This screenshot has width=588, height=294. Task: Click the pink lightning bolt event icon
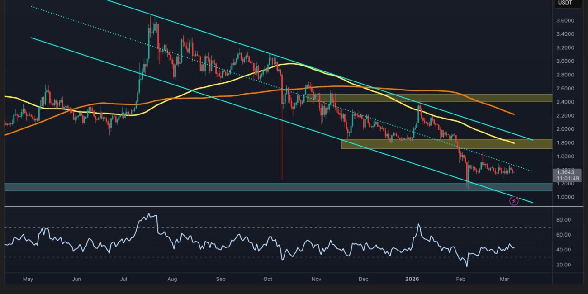[x=514, y=201]
